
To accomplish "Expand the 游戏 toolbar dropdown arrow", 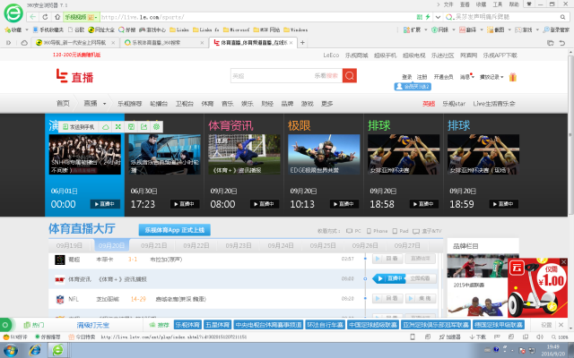I will (x=537, y=30).
